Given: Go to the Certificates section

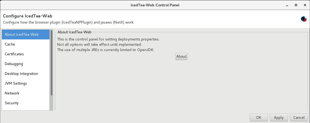Looking at the screenshot, I should click(26, 54).
